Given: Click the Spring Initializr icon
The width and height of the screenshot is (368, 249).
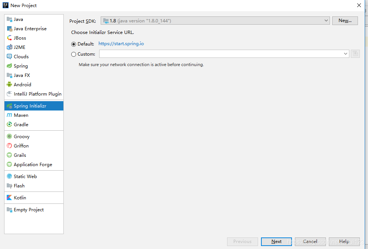Looking at the screenshot, I should [9, 106].
